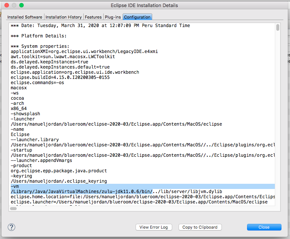Click the 'x86_64' line
Screen dimensions: 290x239
(19, 109)
